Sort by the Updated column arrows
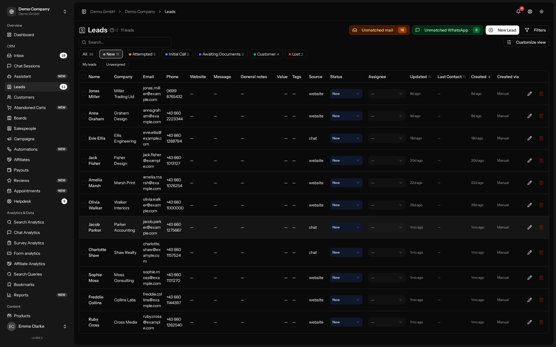 pyautogui.click(x=430, y=77)
